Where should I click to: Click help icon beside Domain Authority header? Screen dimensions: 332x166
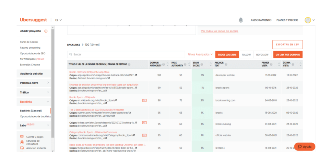click(x=163, y=65)
